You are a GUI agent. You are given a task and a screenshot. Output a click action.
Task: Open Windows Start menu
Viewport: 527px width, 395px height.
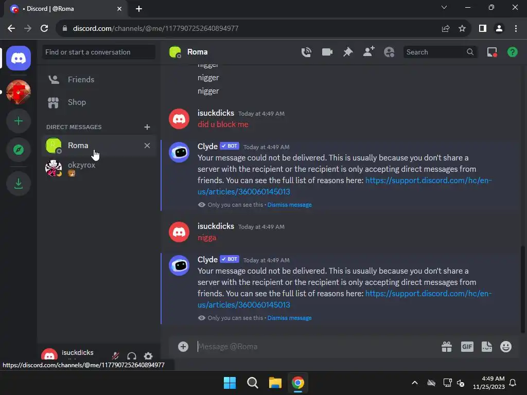point(230,383)
